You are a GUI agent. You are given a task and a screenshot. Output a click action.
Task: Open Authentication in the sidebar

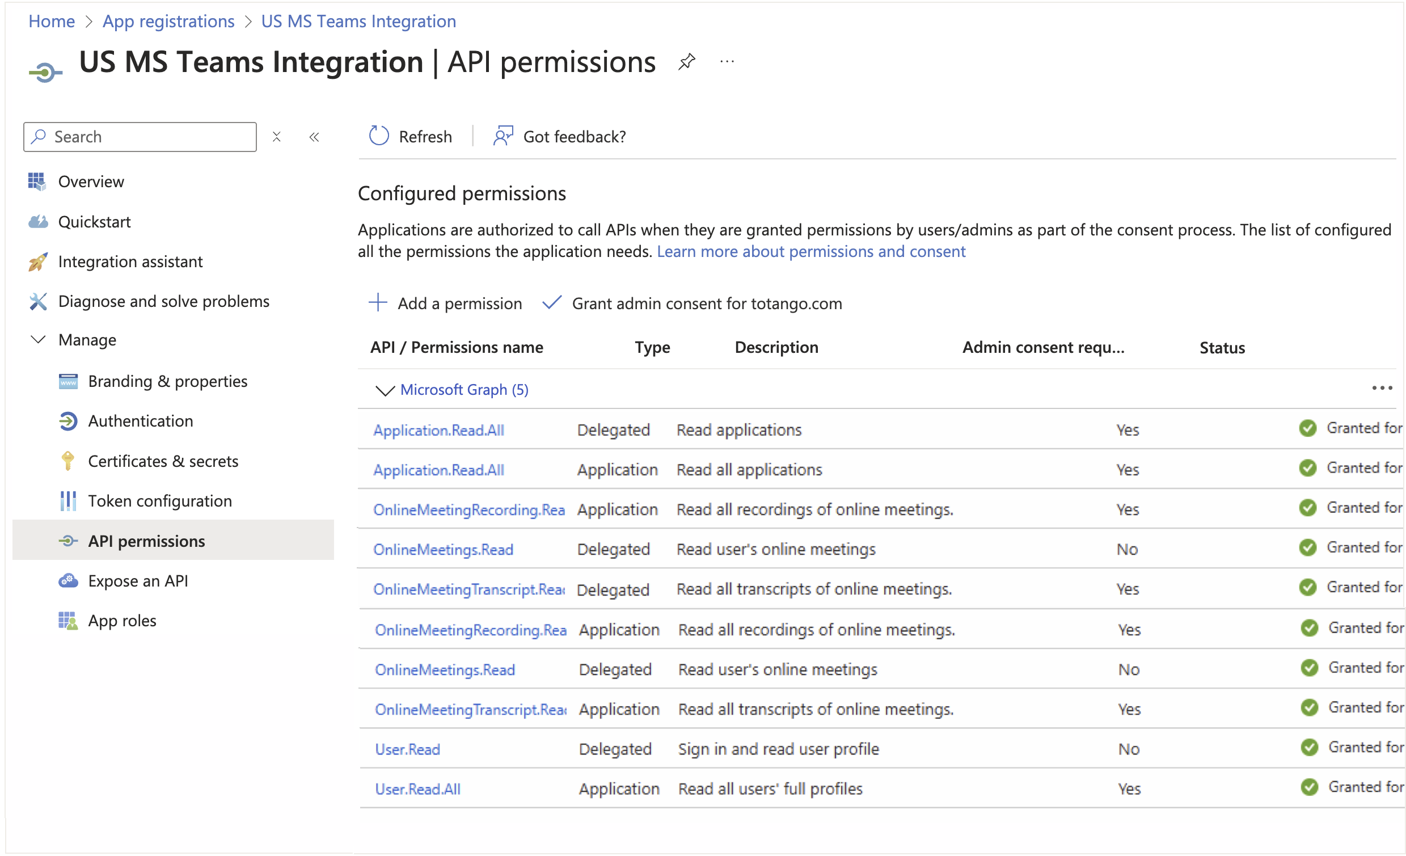[141, 421]
